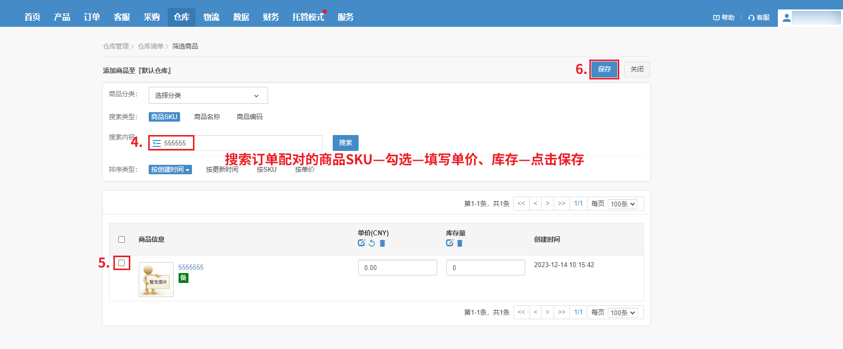
Task: Open the 采购 menu
Action: tap(152, 17)
